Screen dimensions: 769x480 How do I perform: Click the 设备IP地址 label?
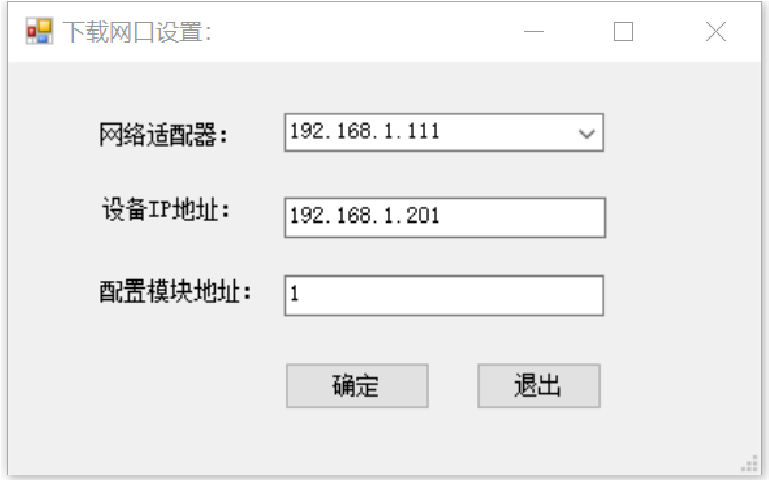pos(167,210)
